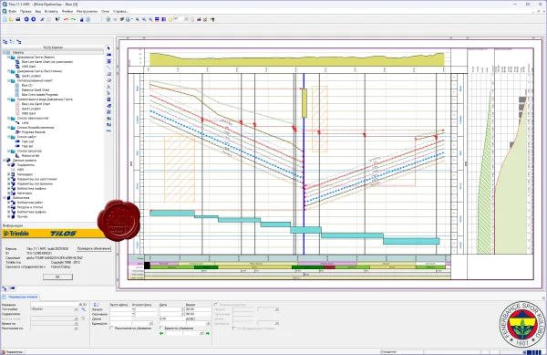
Task: Click the blue back navigation circle icon
Action: tap(26, 19)
